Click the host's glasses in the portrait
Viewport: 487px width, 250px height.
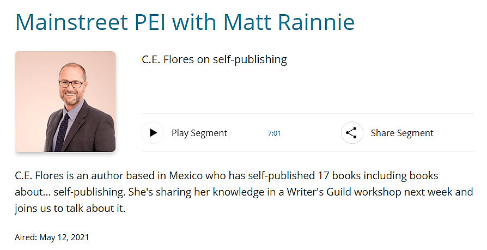(72, 84)
